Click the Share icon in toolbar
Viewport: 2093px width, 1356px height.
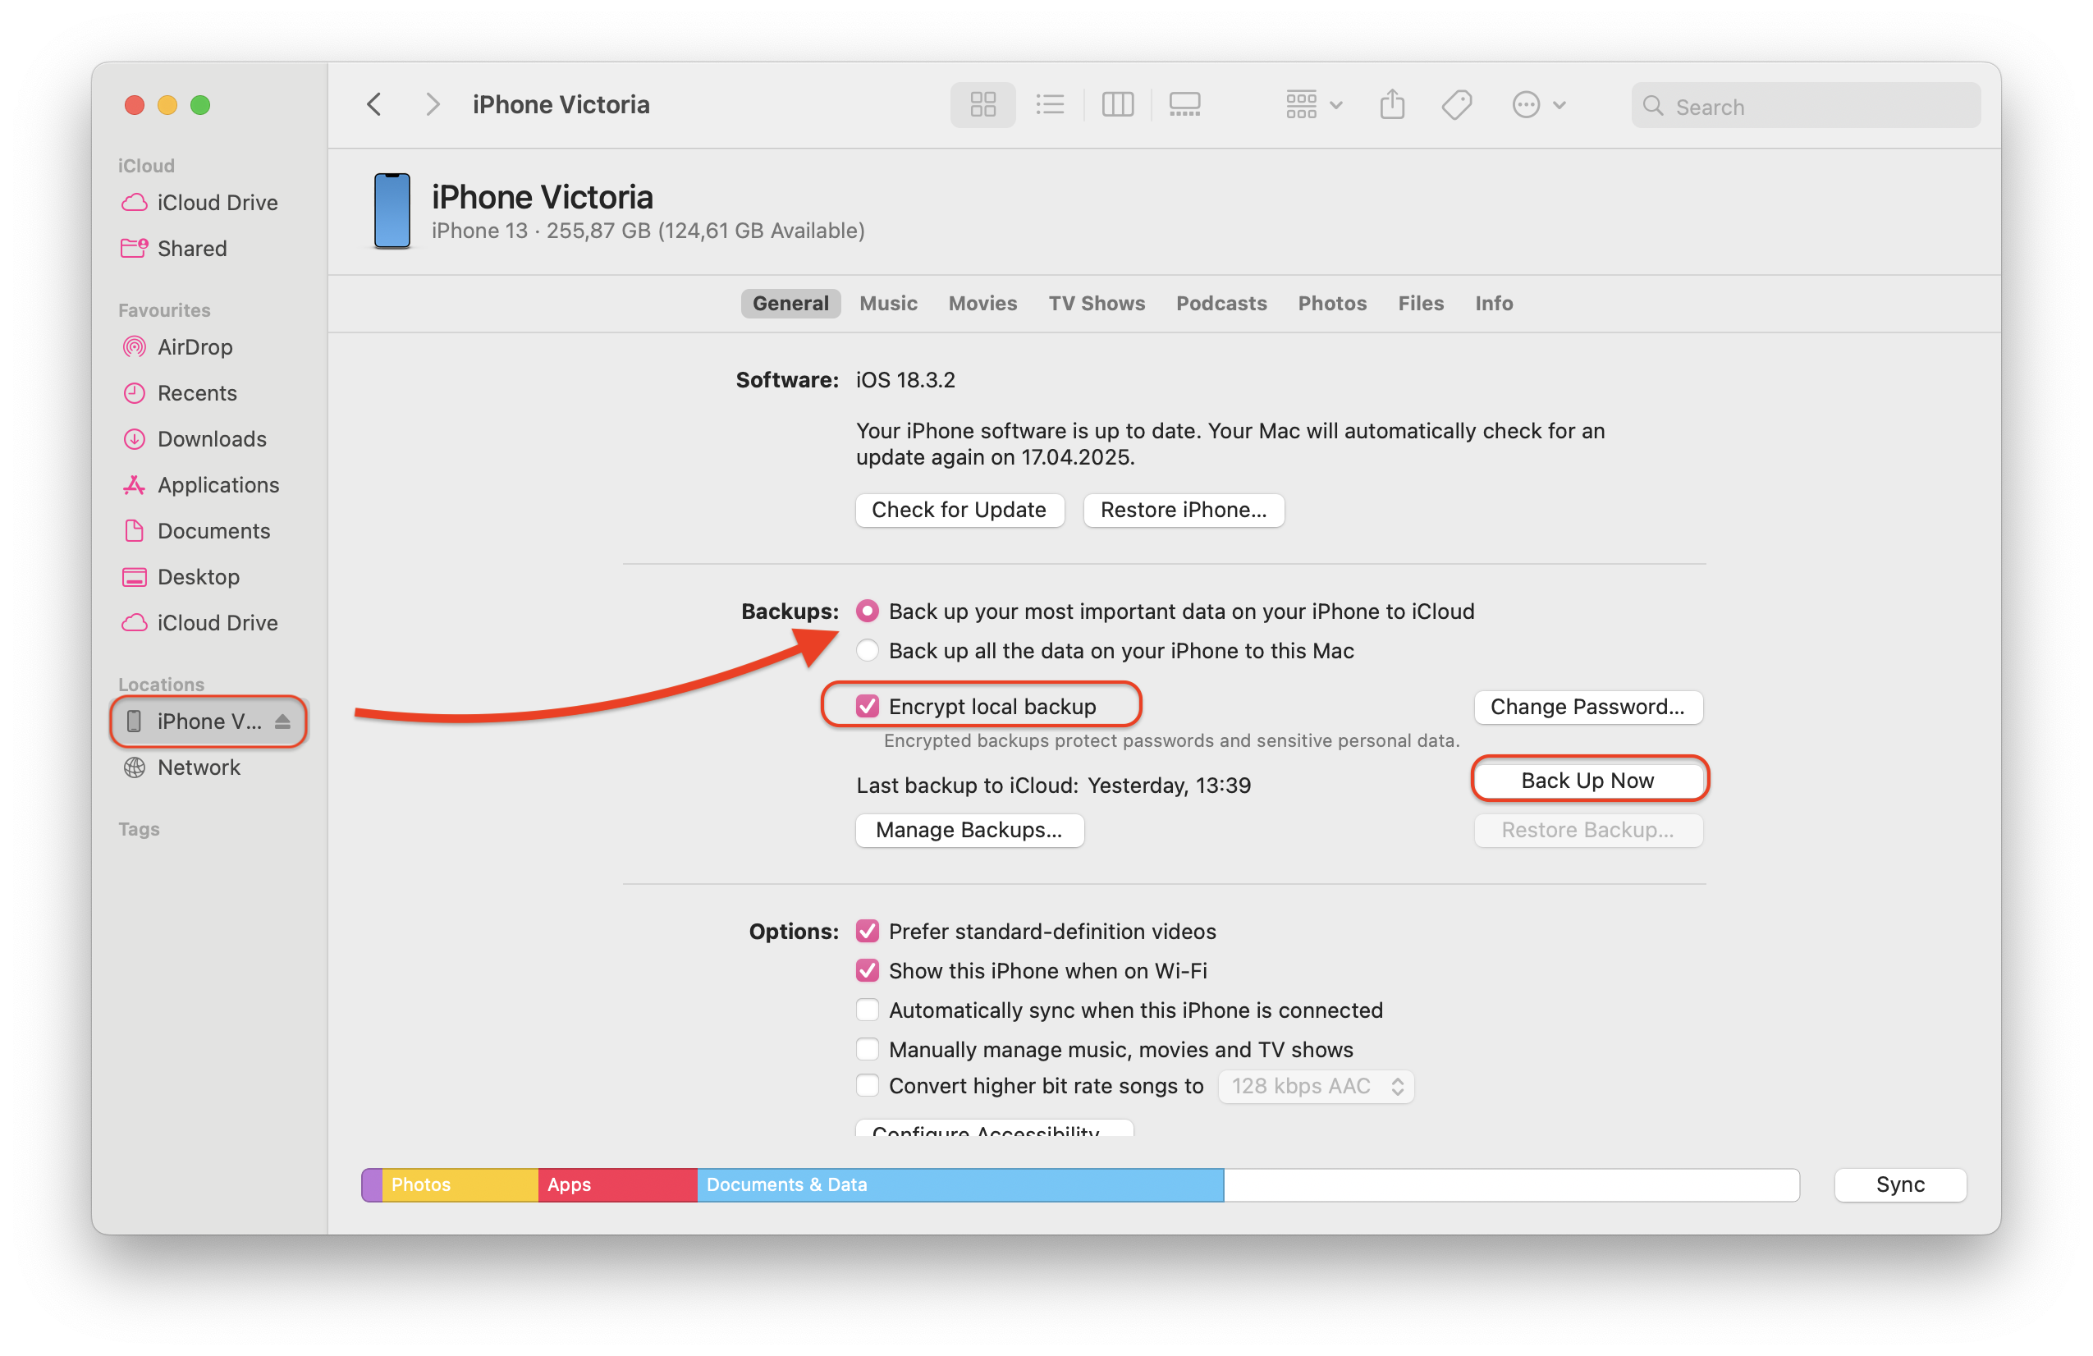1392,104
